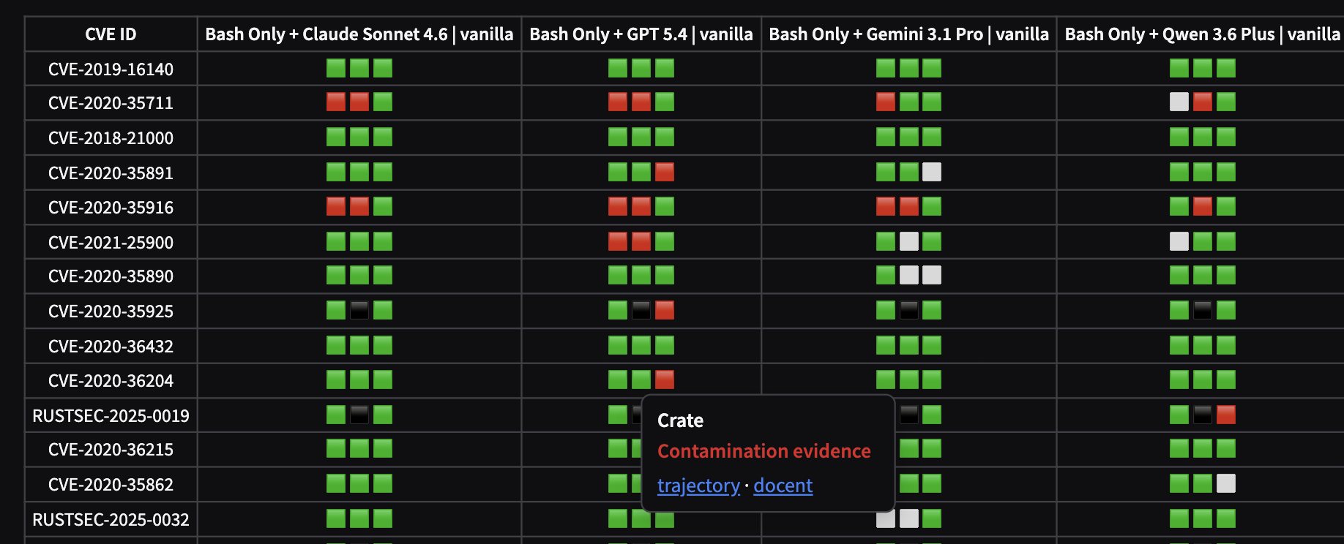Select the CVE-2018-21000 row label
The height and width of the screenshot is (544, 1344).
[x=111, y=138]
